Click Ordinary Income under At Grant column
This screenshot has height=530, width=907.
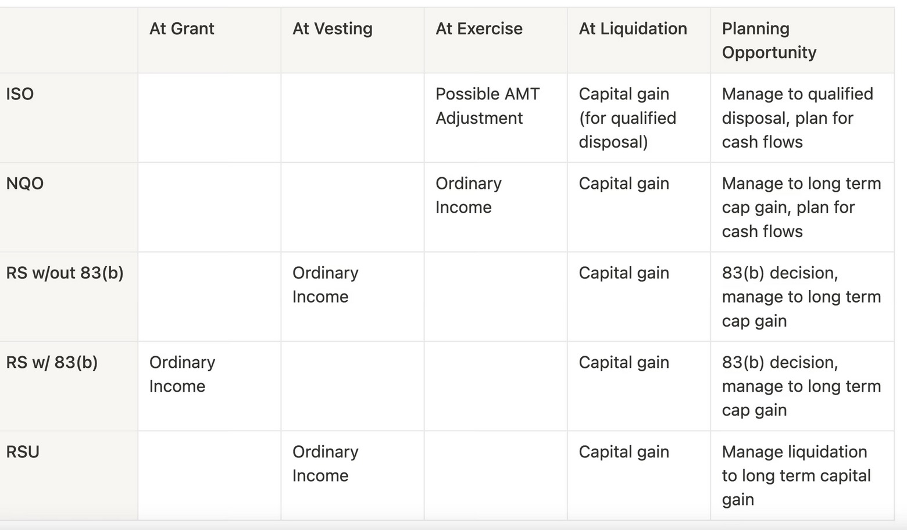(182, 374)
